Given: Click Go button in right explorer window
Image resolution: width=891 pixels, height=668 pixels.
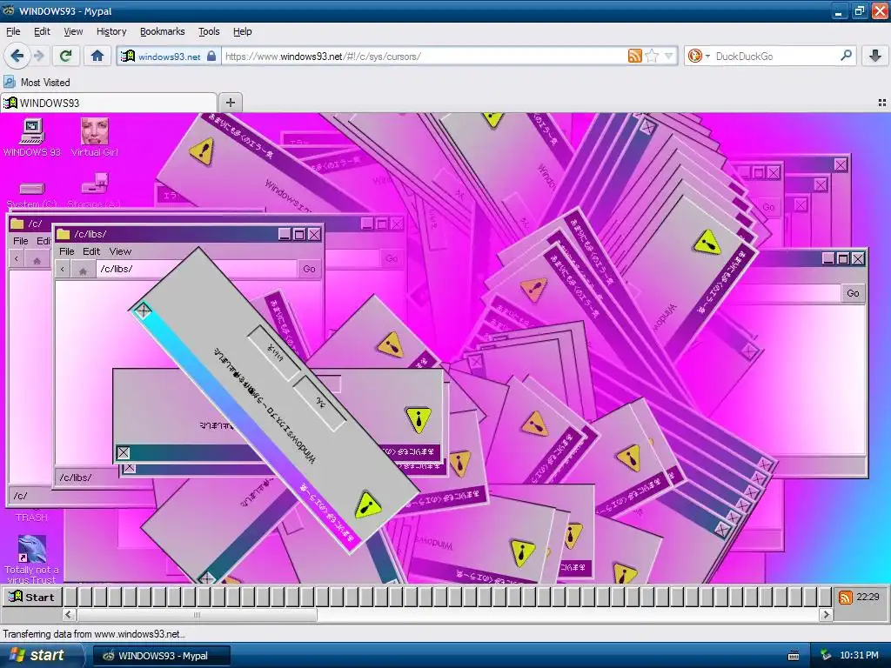Looking at the screenshot, I should pyautogui.click(x=853, y=293).
